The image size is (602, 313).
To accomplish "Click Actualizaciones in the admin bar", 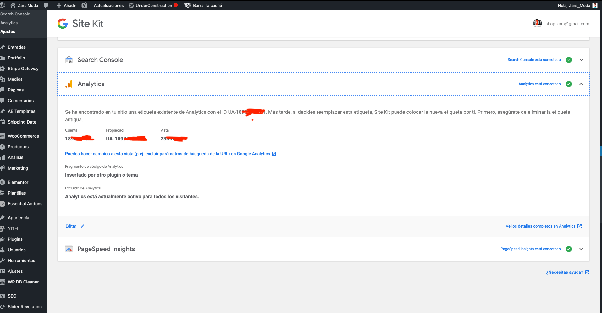I will tap(108, 5).
